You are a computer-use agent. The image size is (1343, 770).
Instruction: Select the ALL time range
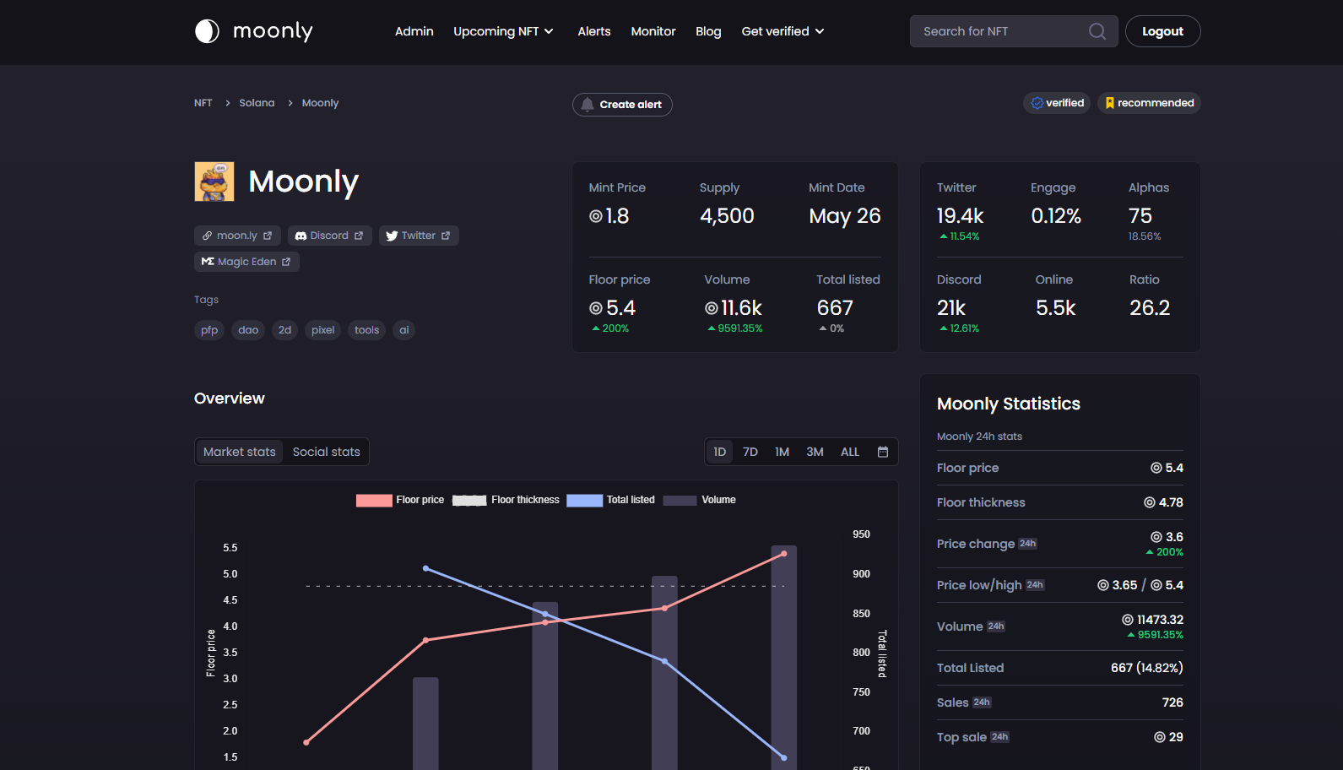tap(850, 452)
